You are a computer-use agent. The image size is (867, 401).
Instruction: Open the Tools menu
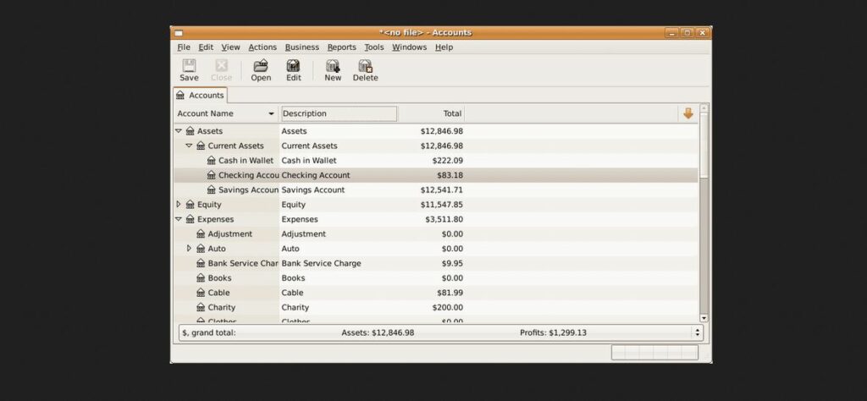click(373, 47)
